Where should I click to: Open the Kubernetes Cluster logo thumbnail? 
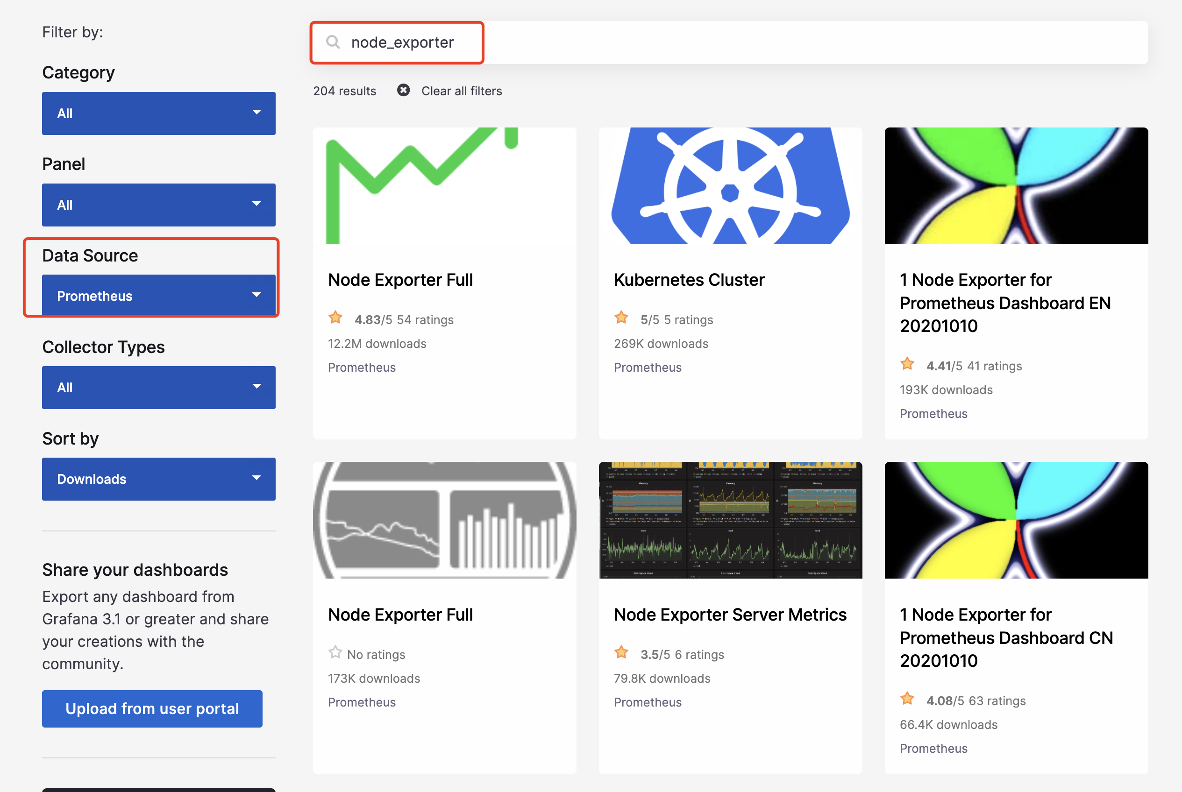coord(730,186)
